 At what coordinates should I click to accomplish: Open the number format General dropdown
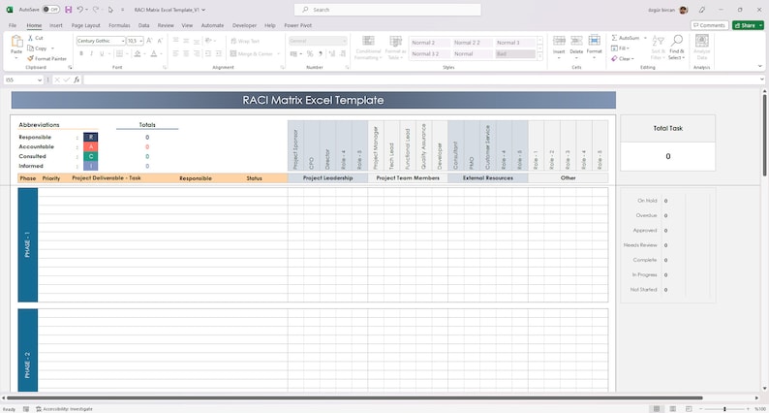point(344,41)
